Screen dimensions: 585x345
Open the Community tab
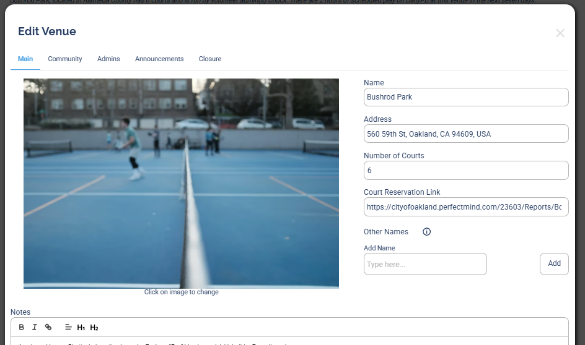[65, 59]
